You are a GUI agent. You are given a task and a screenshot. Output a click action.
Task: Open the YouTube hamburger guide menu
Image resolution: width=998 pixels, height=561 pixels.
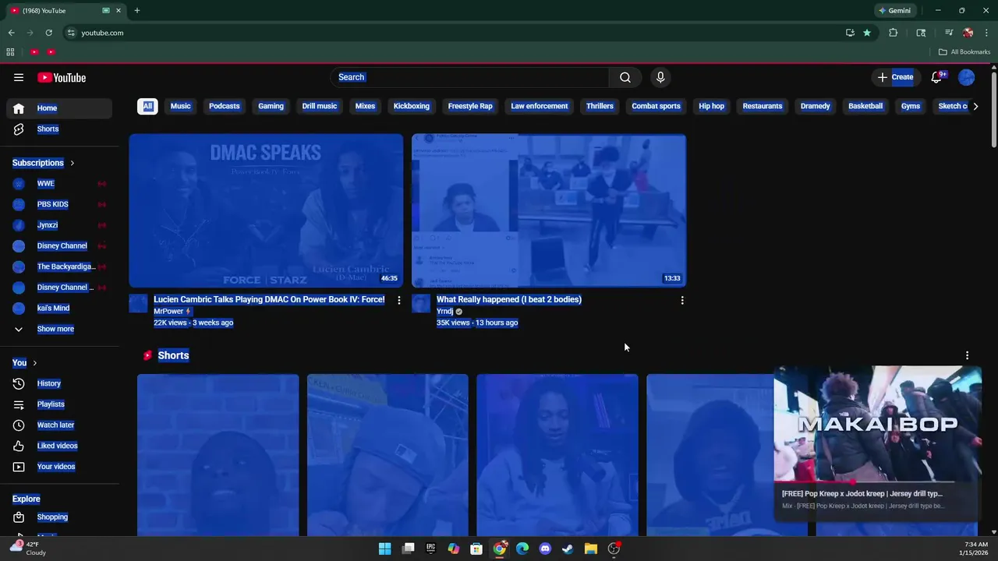(19, 77)
